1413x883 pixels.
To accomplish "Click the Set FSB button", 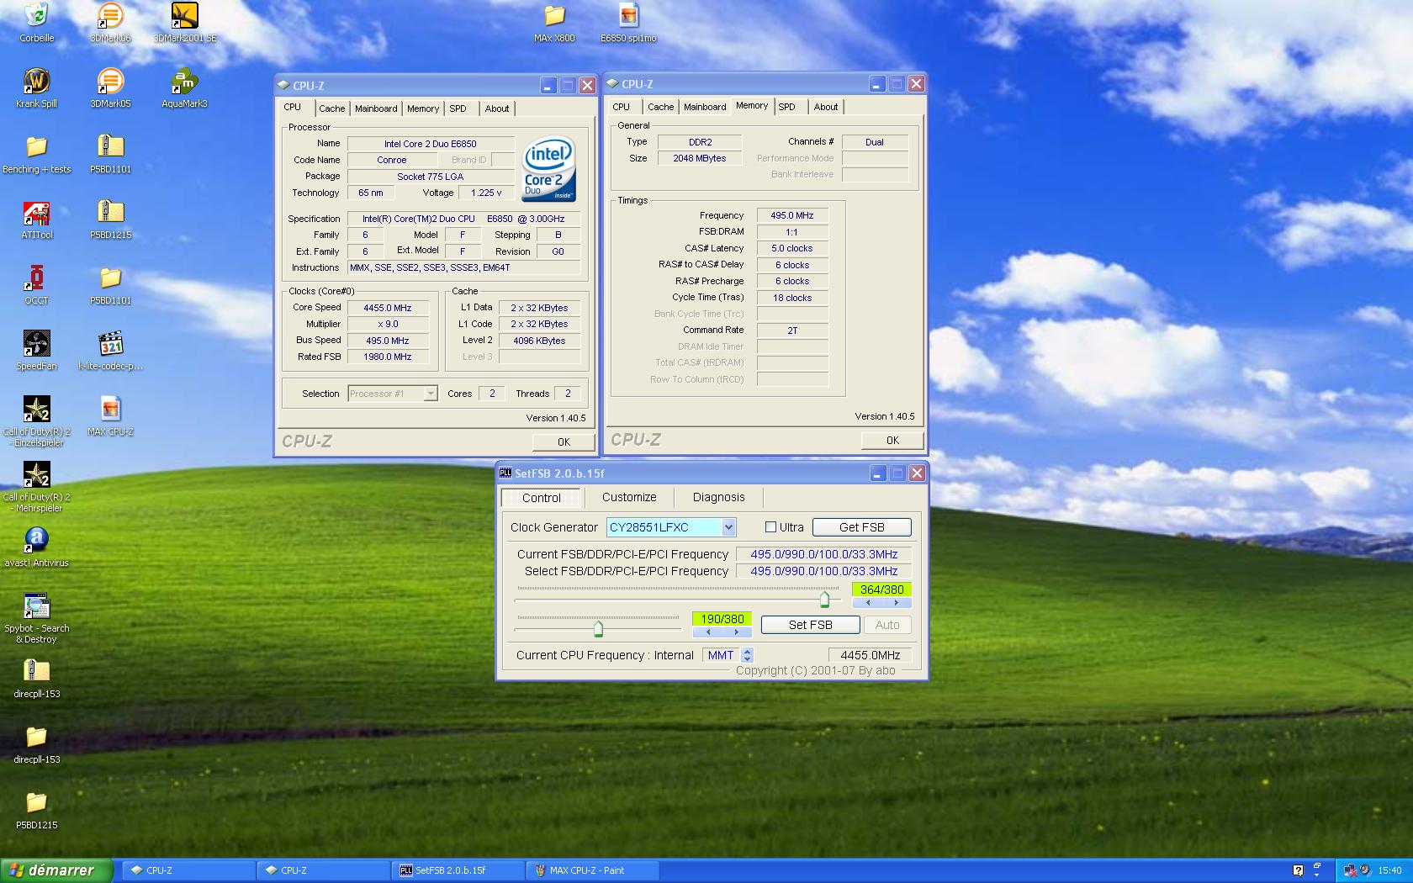I will click(x=811, y=625).
